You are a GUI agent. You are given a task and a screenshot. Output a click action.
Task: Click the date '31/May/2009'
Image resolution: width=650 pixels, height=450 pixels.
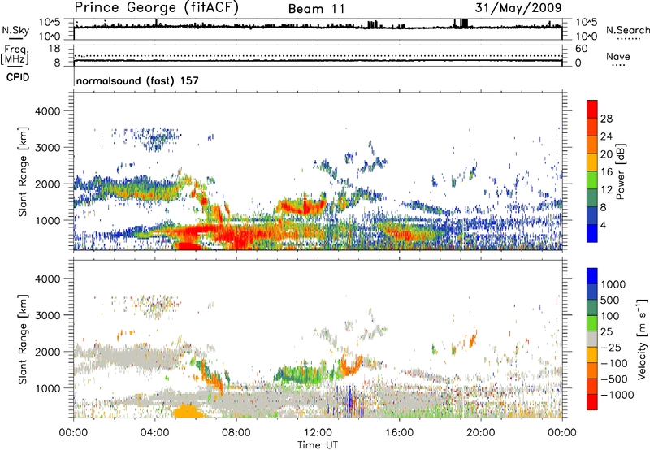(518, 7)
